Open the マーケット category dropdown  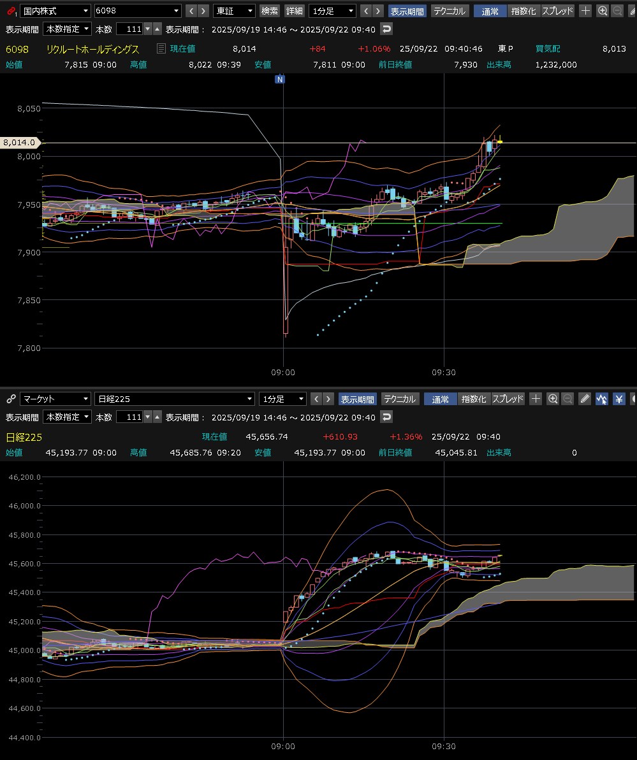click(x=55, y=399)
